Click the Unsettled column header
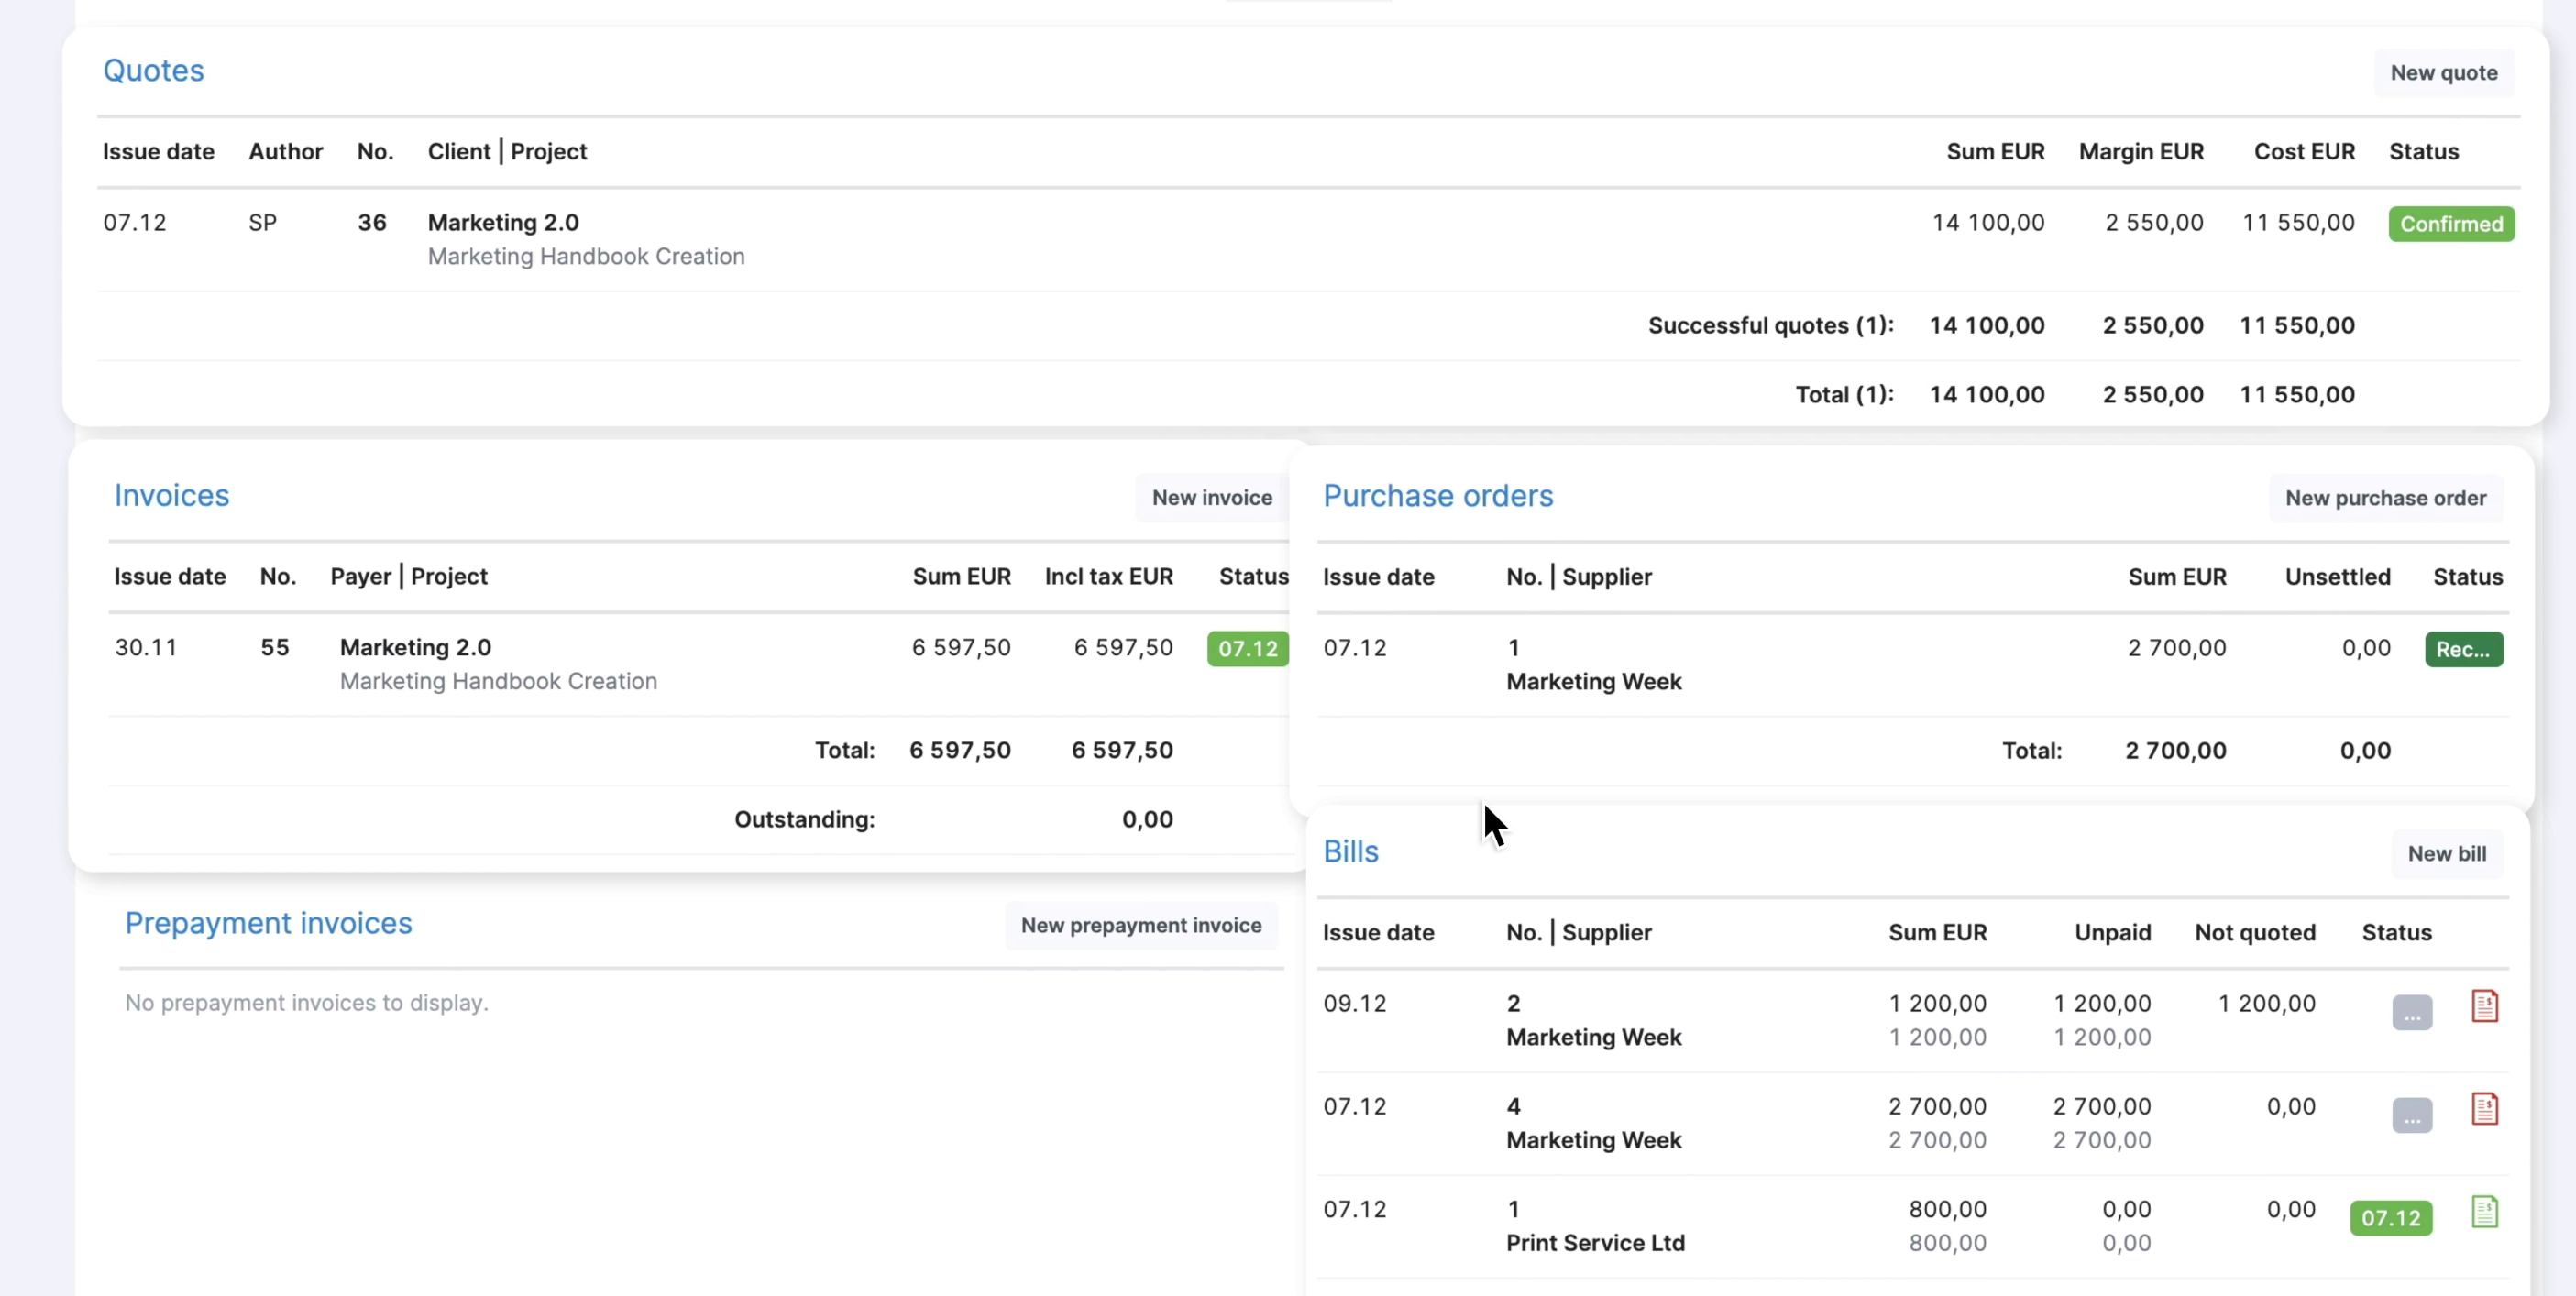This screenshot has width=2576, height=1296. coord(2337,578)
